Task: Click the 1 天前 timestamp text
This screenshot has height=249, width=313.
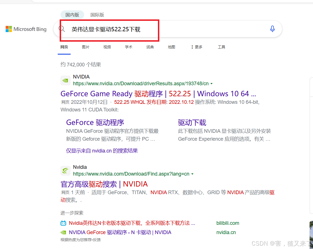Action: click(78, 192)
